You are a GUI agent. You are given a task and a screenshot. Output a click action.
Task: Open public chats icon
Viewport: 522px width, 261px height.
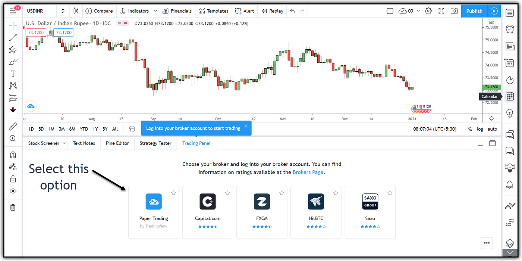510,134
